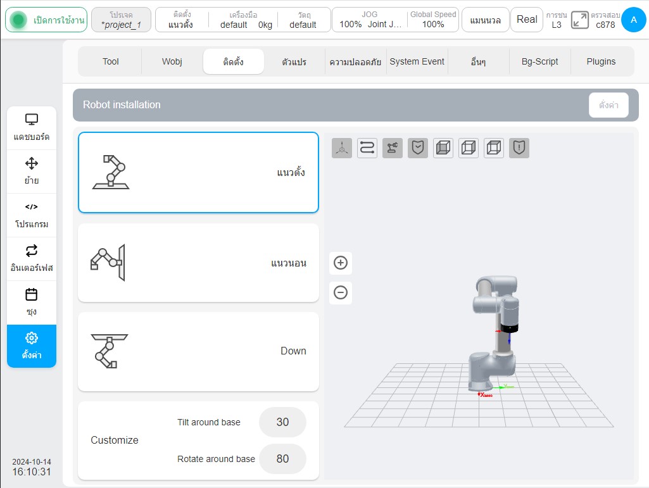The image size is (649, 488).
Task: Select the wireframe cube view icon
Action: pyautogui.click(x=469, y=148)
